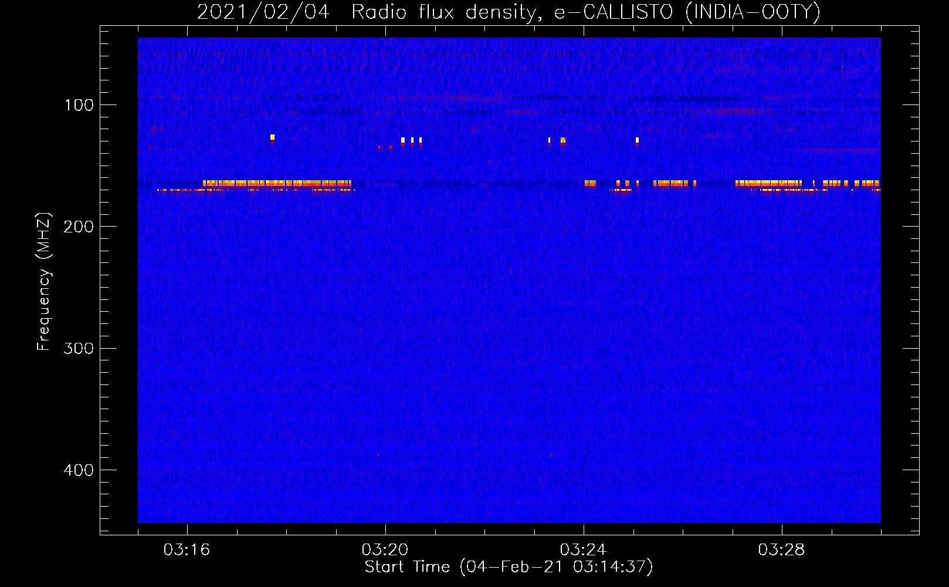Click the plot title "Radio flux density, e-CALLISTO (INDIA-OOTY)"
Viewport: 949px width, 587px height.
pos(585,12)
